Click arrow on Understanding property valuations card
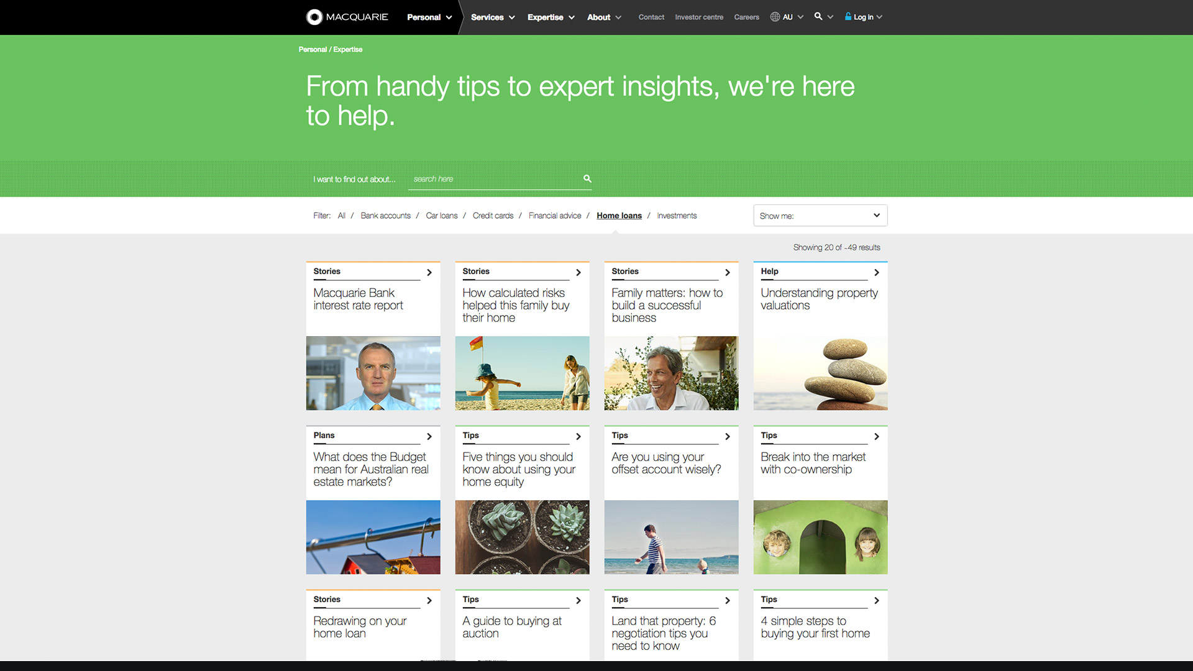The height and width of the screenshot is (671, 1193). 877,272
